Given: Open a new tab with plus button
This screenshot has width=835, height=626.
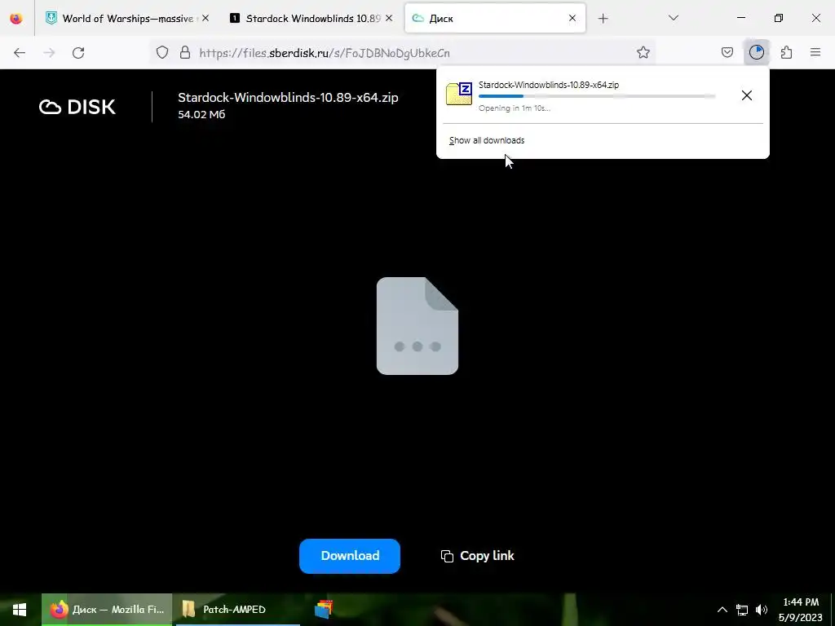Looking at the screenshot, I should [603, 19].
